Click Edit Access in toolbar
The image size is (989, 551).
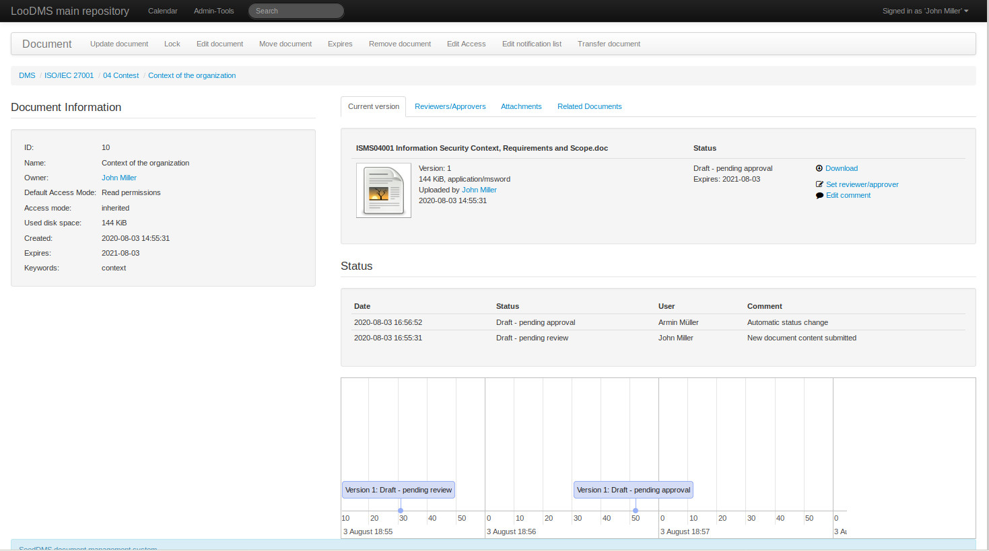click(467, 44)
